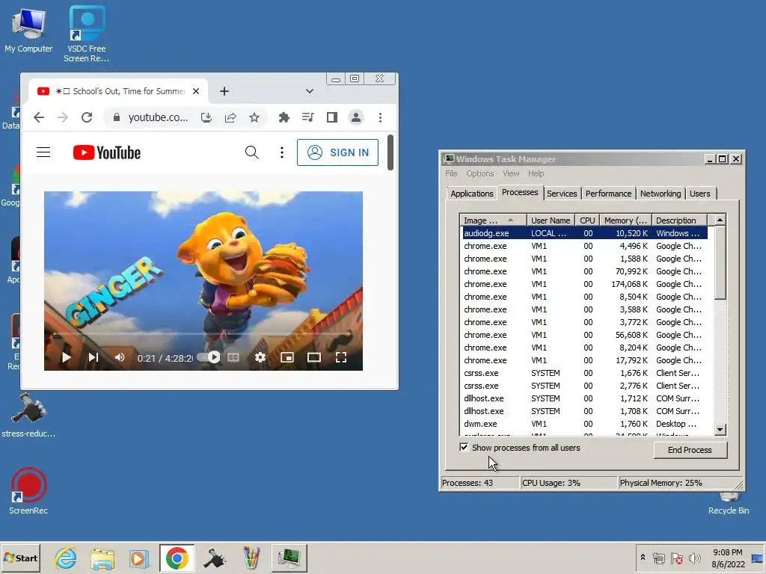Mute the video volume
766x574 pixels.
pyautogui.click(x=120, y=358)
